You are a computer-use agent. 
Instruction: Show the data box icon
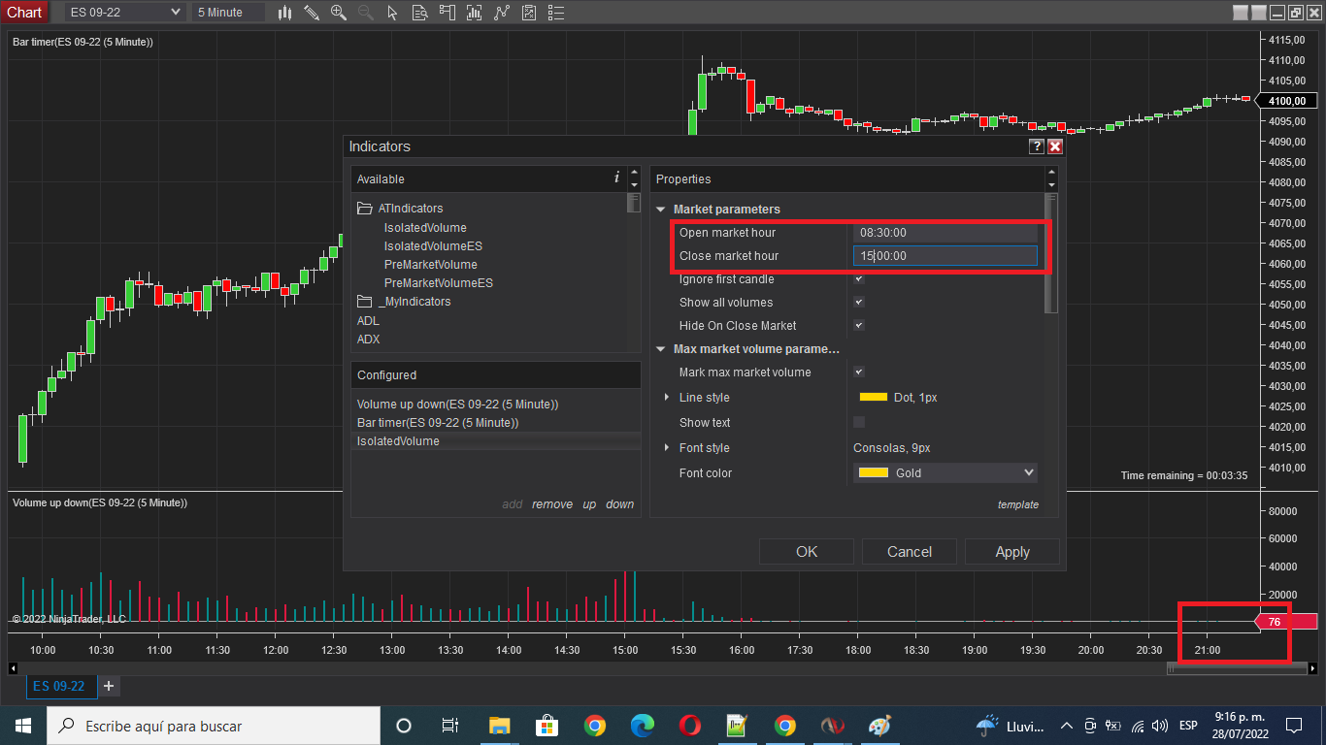pyautogui.click(x=419, y=13)
